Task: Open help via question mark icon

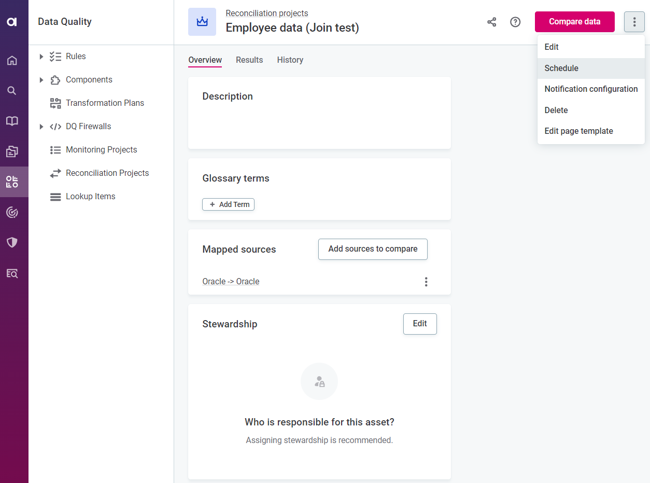Action: pos(515,22)
